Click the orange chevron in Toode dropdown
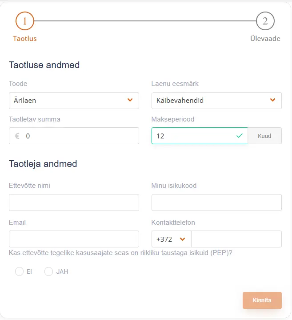The image size is (292, 320). 130,100
